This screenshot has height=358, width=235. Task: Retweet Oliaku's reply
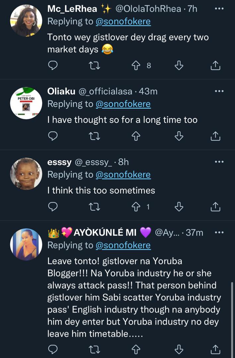(94, 136)
